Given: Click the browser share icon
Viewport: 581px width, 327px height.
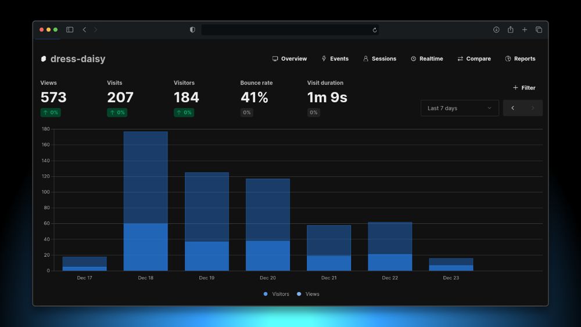Looking at the screenshot, I should click(510, 30).
